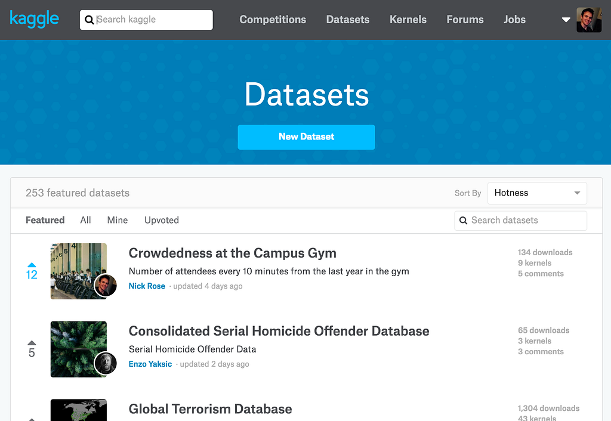Click the 134 downloads text
The width and height of the screenshot is (611, 421).
coord(545,252)
